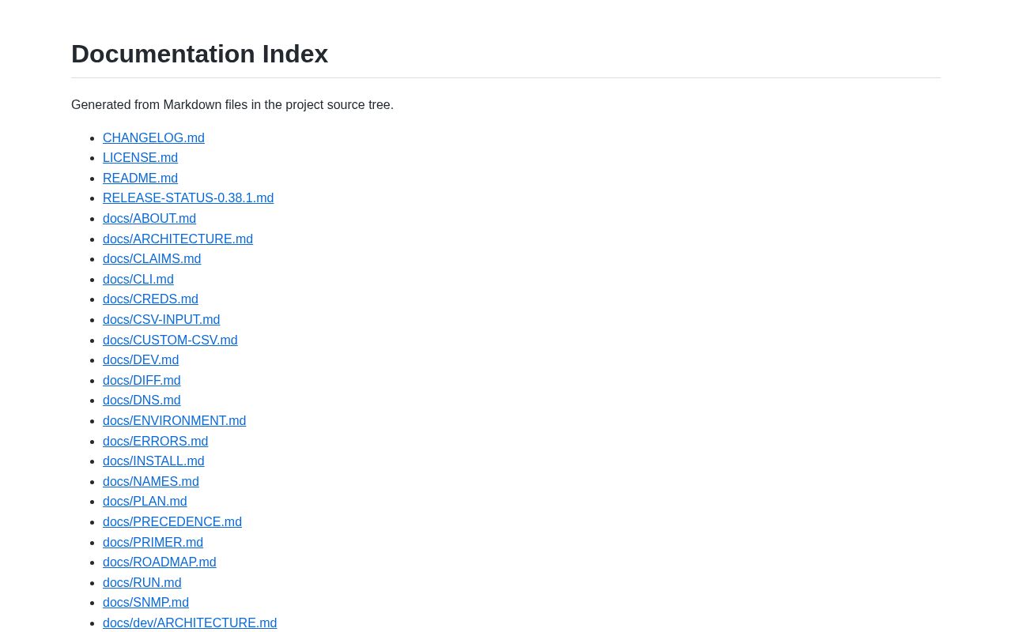This screenshot has width=1012, height=632.
Task: Click the docs/CUSTOM-CSV.md link
Action: (170, 340)
